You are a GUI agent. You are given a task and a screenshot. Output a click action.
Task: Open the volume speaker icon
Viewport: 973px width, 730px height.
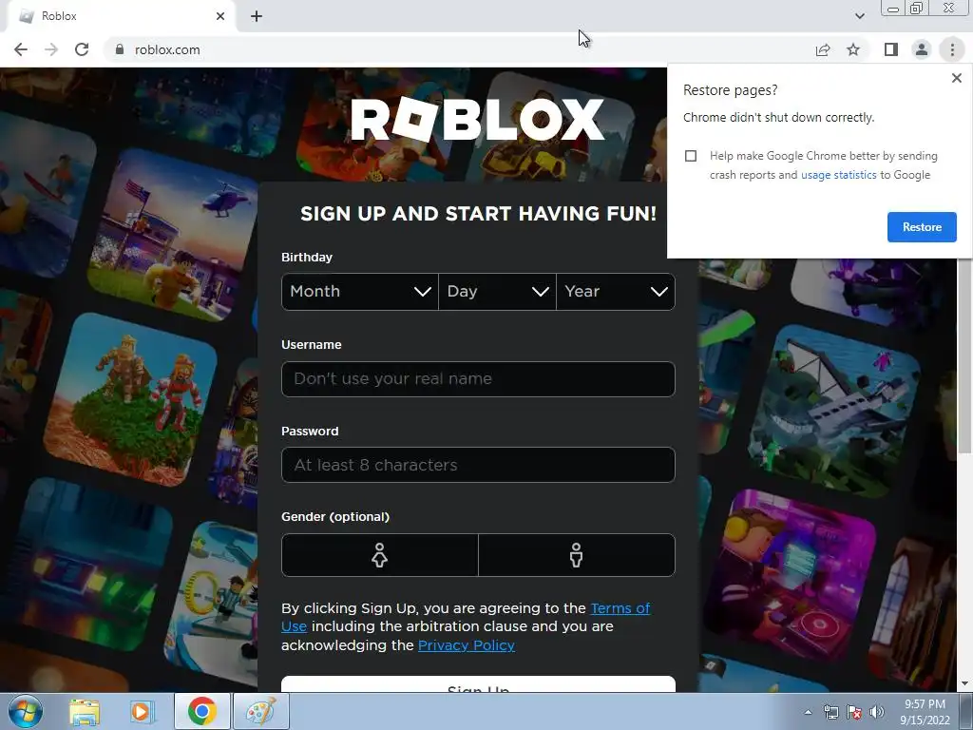pos(877,712)
